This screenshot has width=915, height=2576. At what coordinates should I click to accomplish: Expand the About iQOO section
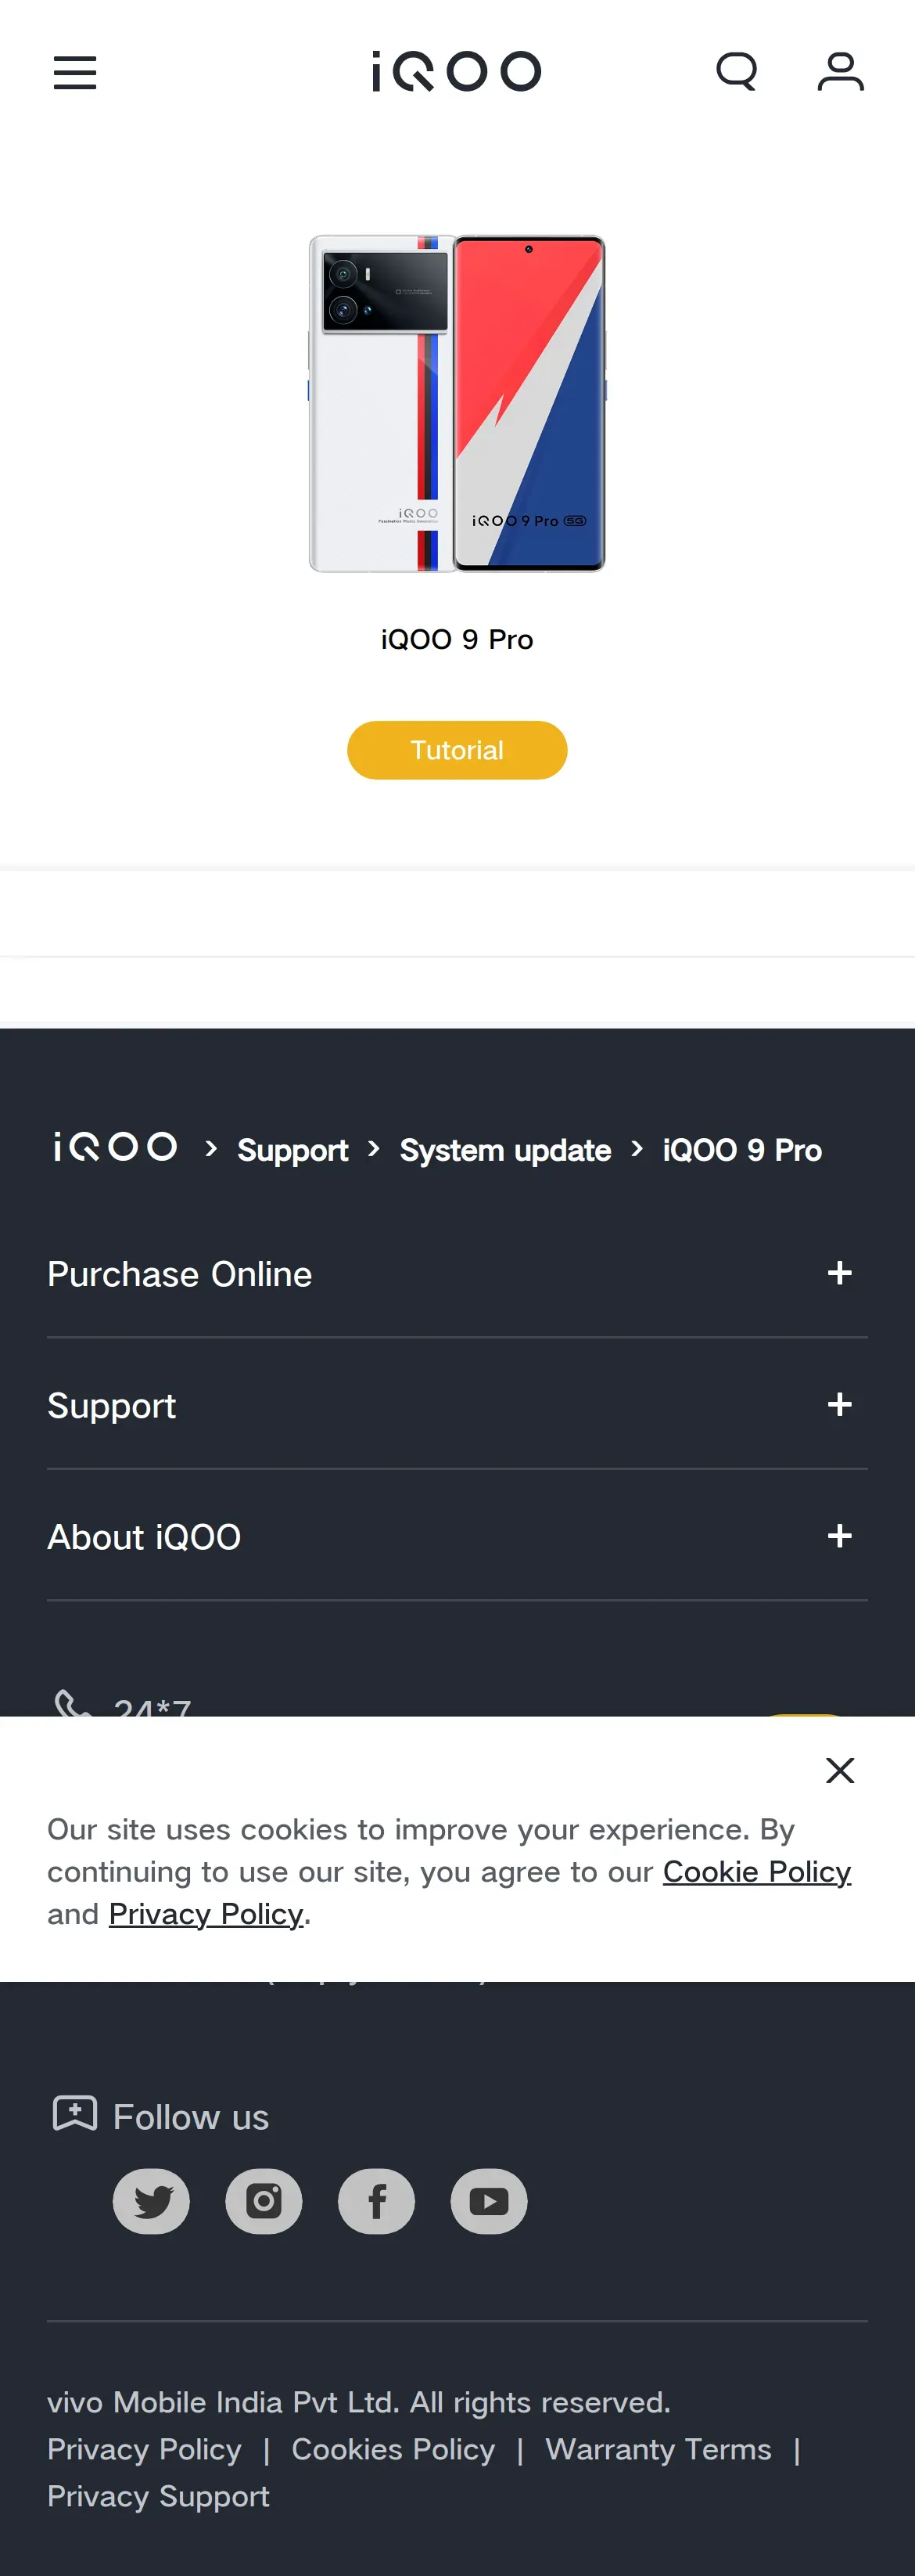pos(839,1536)
